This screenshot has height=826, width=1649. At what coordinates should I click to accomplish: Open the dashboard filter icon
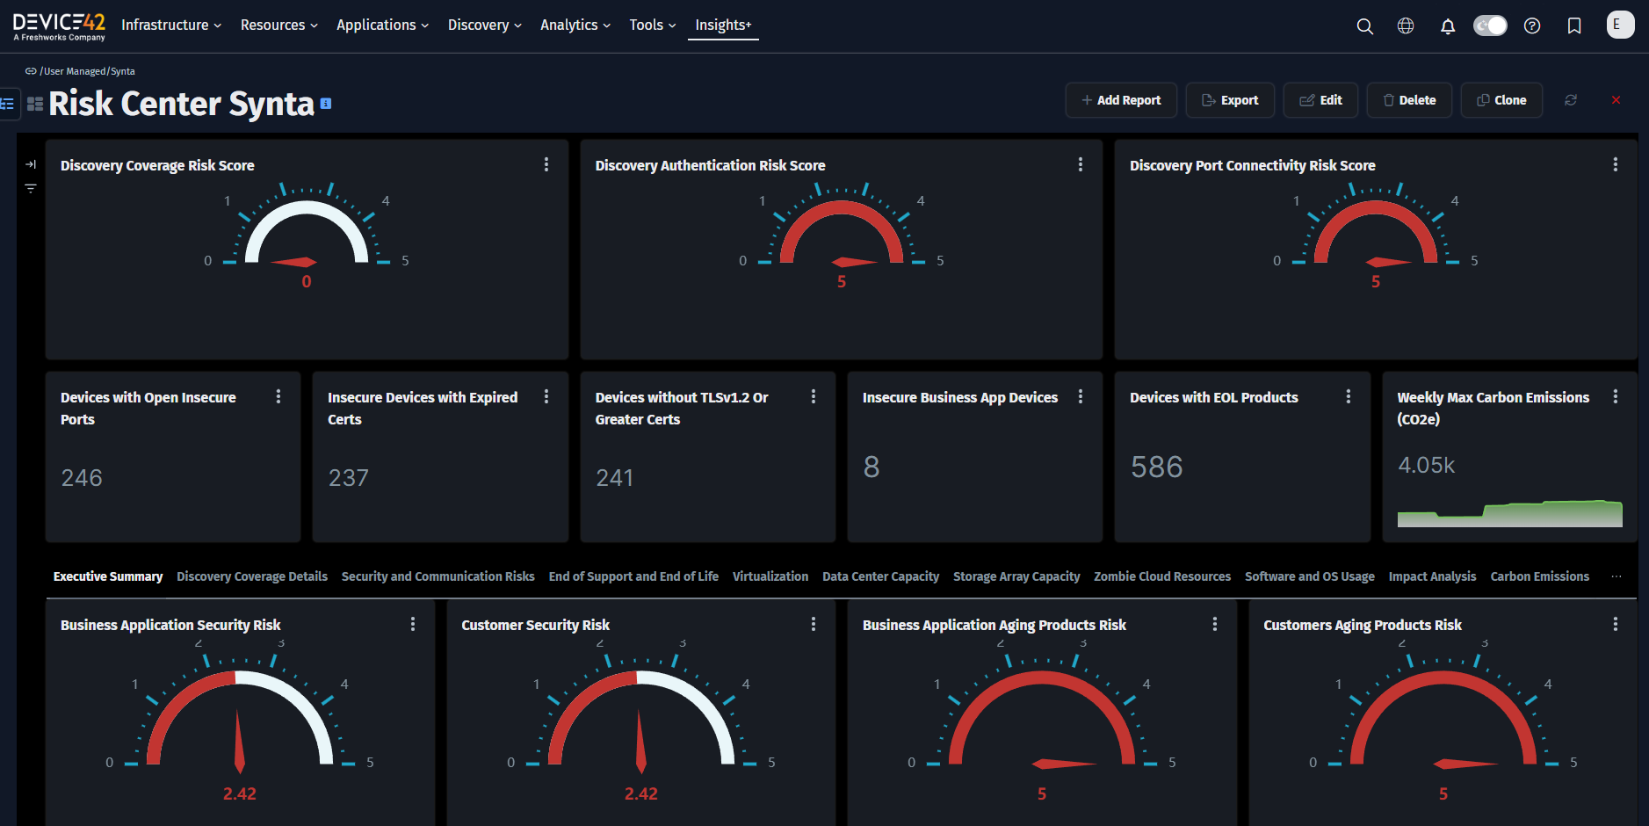coord(31,188)
